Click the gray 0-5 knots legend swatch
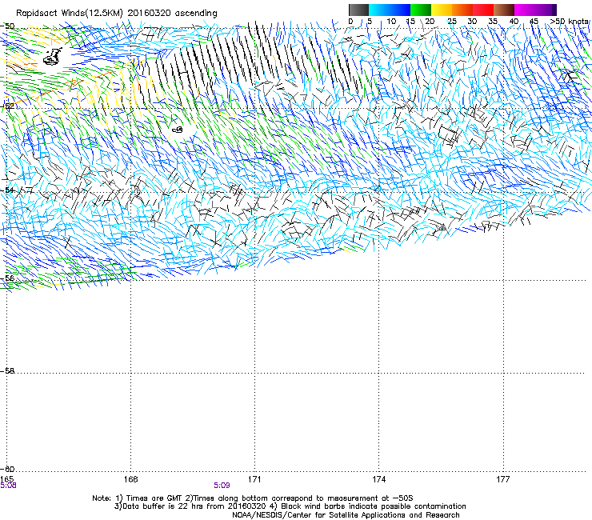The height and width of the screenshot is (520, 592). (x=358, y=10)
